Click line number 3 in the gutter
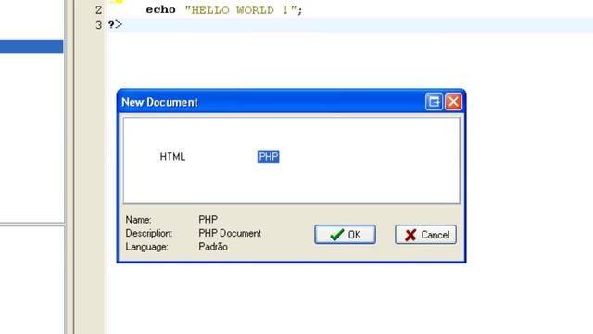The height and width of the screenshot is (334, 593). coord(99,25)
